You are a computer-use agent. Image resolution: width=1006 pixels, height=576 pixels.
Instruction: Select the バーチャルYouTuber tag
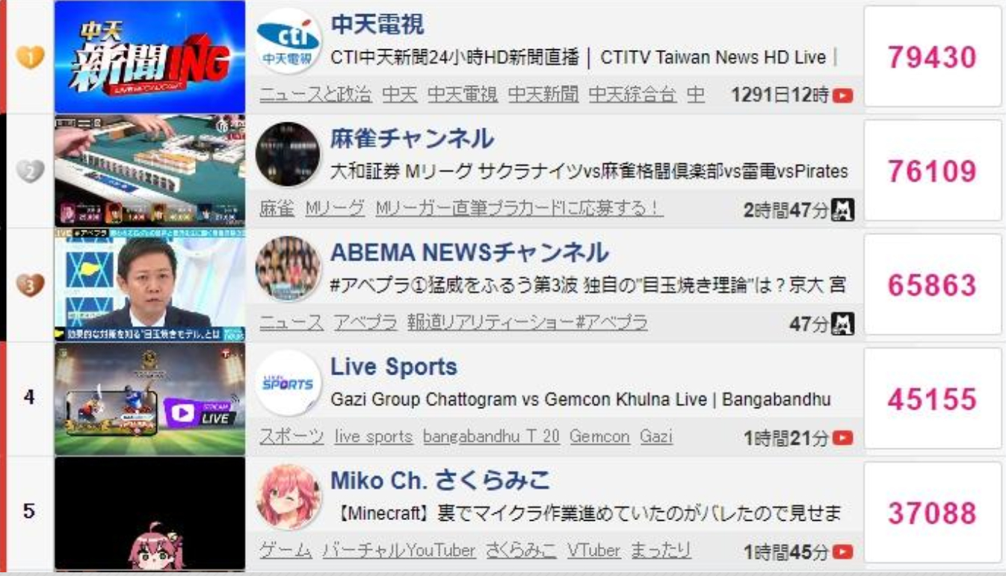tap(399, 551)
